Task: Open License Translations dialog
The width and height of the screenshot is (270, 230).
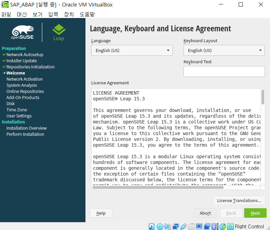Action: click(x=239, y=200)
